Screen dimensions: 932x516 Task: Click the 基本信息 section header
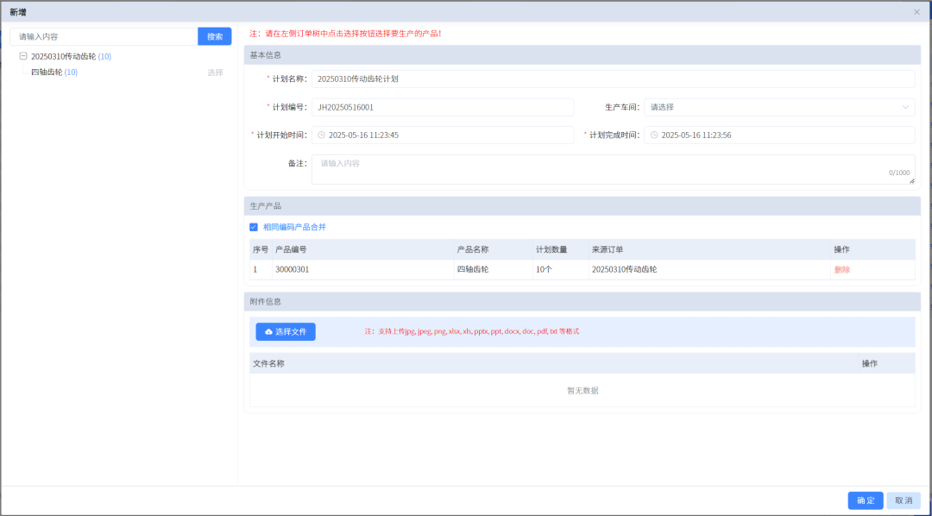pyautogui.click(x=582, y=54)
